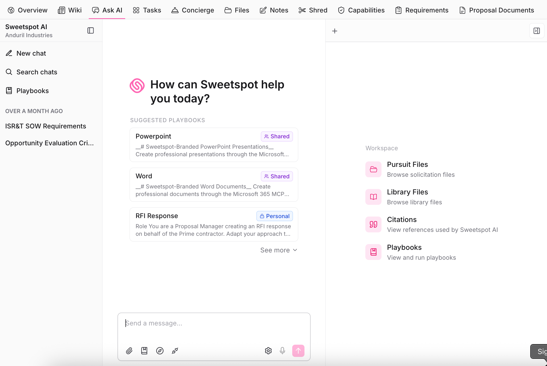Expand See more playbooks
This screenshot has height=366, width=547.
(279, 250)
